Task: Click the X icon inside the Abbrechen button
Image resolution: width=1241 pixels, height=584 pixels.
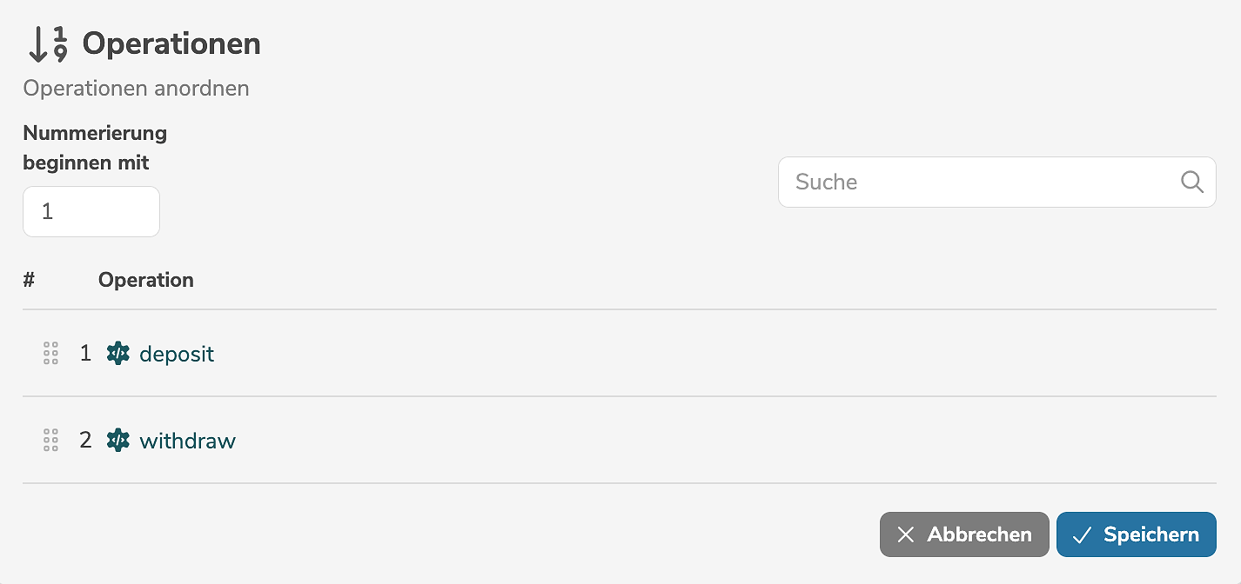Action: (x=906, y=534)
